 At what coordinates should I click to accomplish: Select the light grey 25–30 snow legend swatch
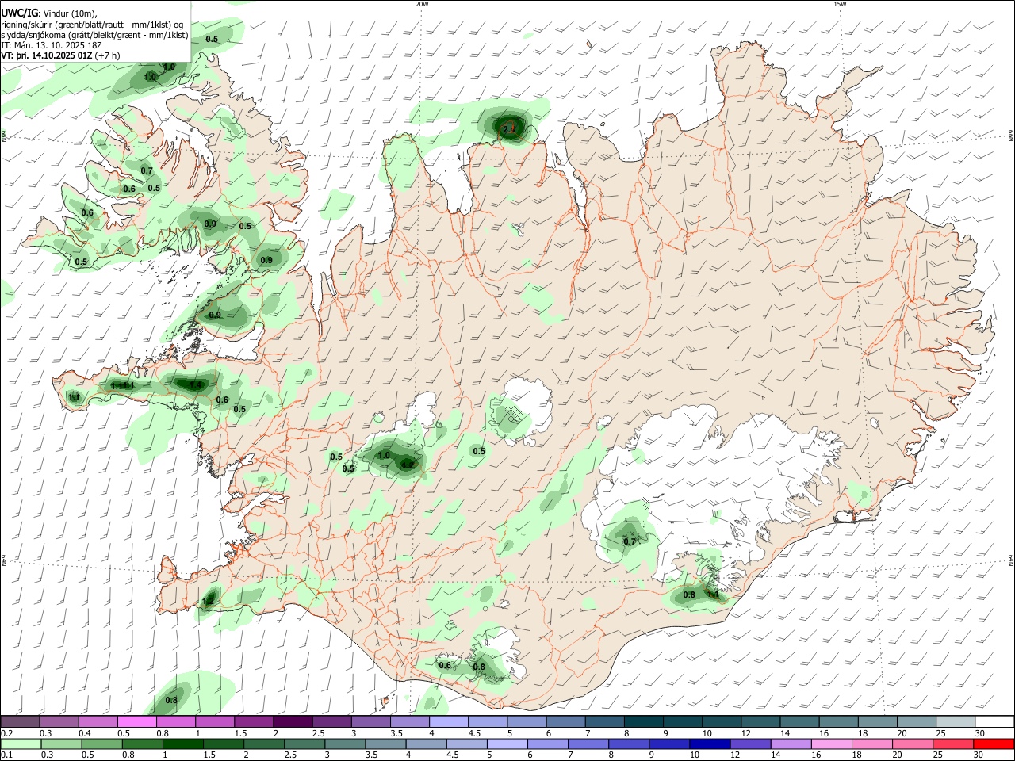955,722
